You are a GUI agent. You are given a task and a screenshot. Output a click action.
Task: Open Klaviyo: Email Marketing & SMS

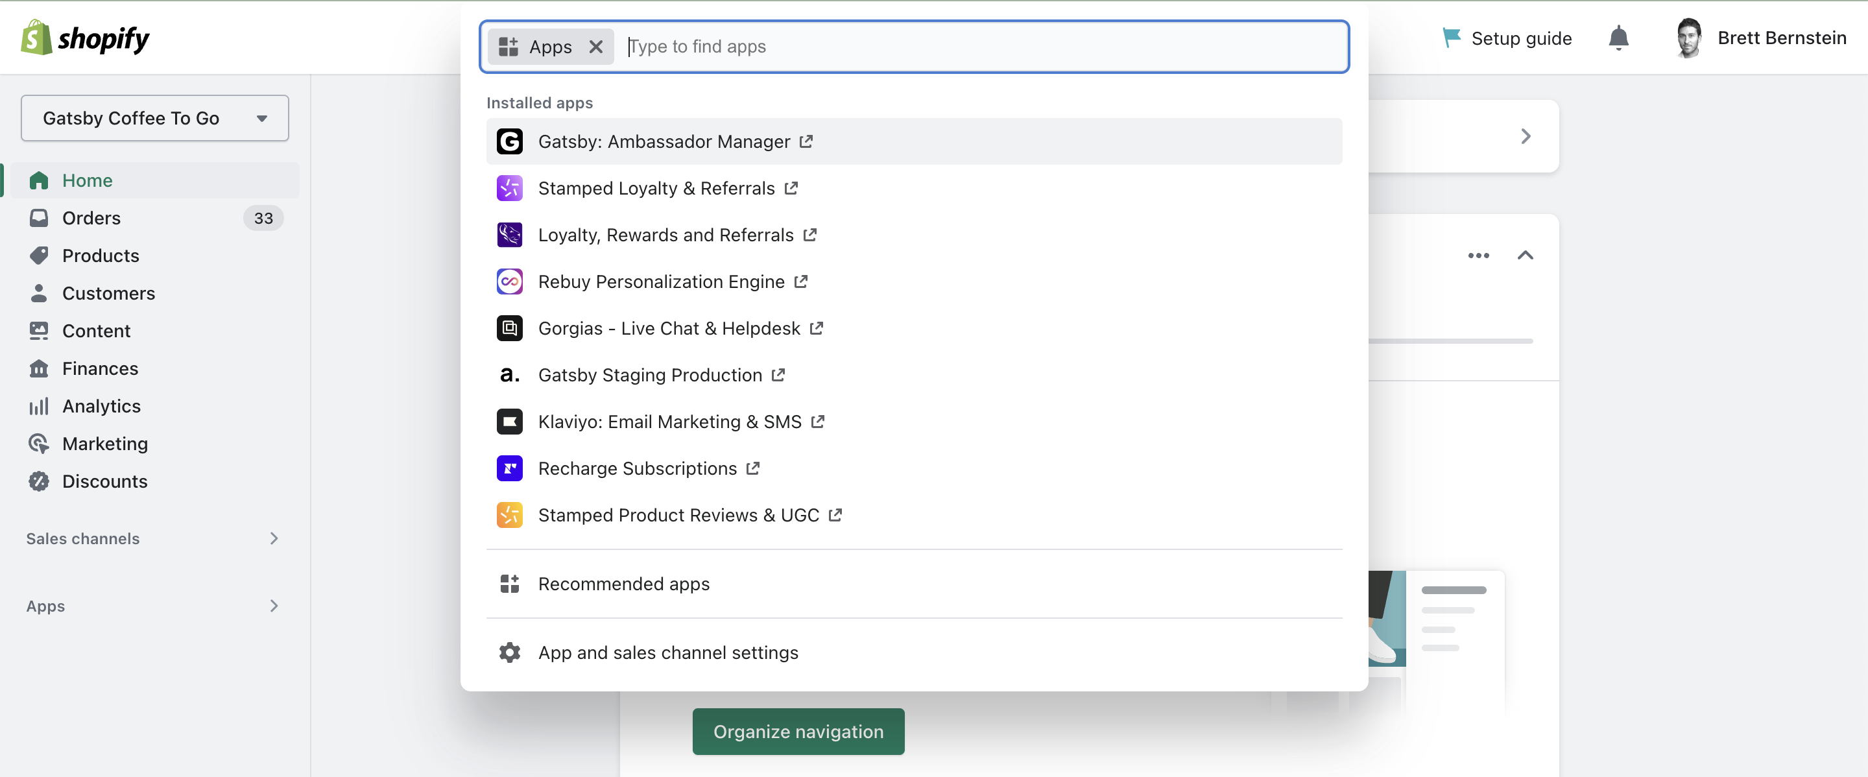pyautogui.click(x=914, y=422)
